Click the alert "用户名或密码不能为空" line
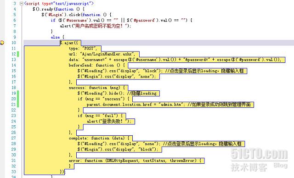The width and height of the screenshot is (294, 178). point(96,26)
